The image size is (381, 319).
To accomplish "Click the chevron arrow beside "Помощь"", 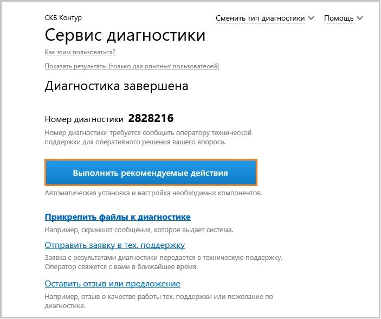I will pyautogui.click(x=360, y=18).
